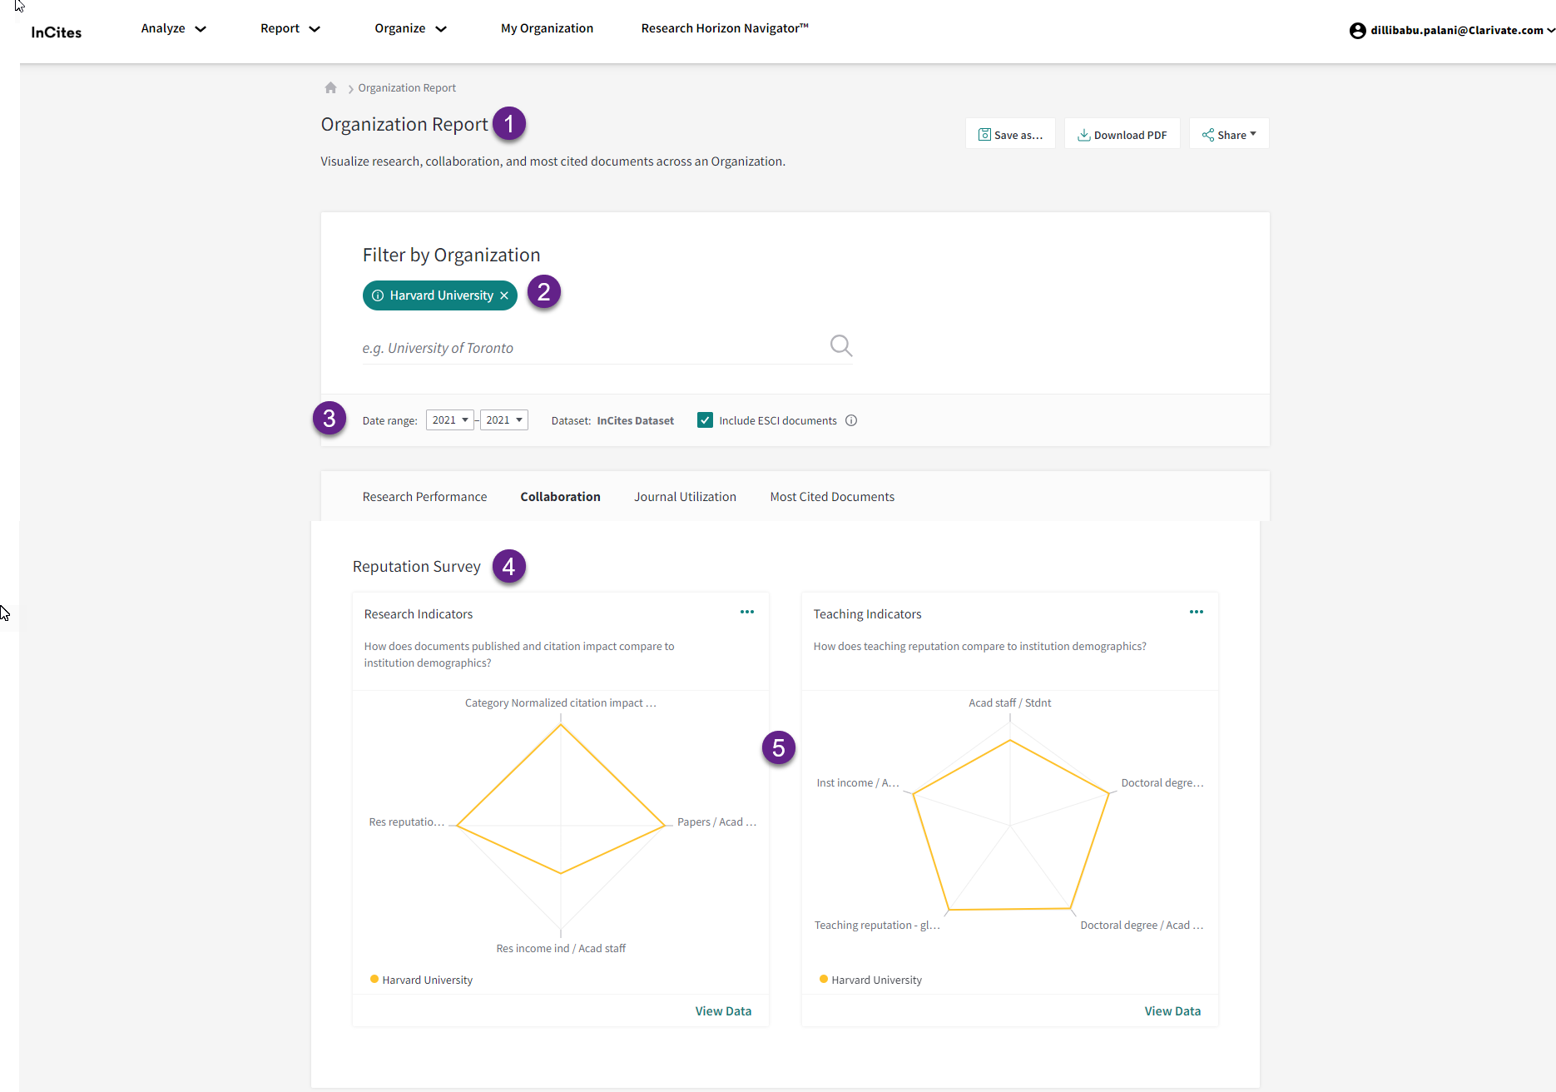The height and width of the screenshot is (1092, 1556).
Task: Open the user account dropdown
Action: tap(1453, 30)
